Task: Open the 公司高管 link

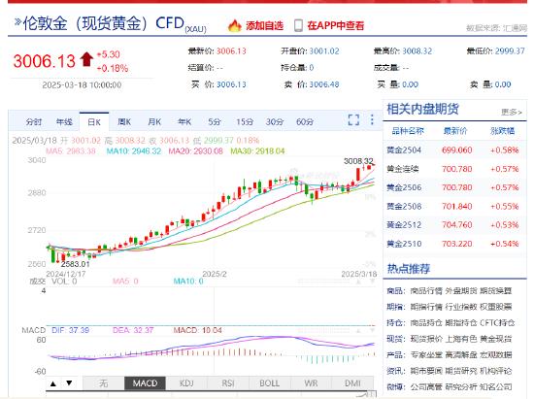Action: tap(426, 387)
